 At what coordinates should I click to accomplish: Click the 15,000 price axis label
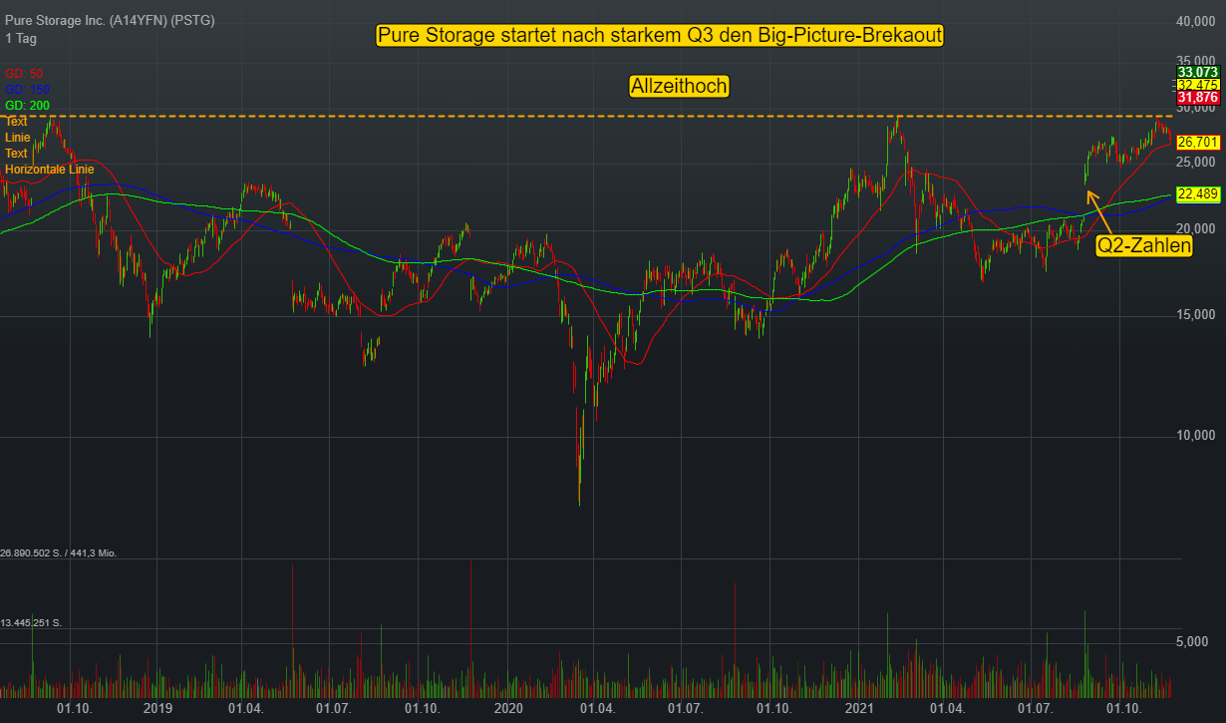click(x=1198, y=315)
